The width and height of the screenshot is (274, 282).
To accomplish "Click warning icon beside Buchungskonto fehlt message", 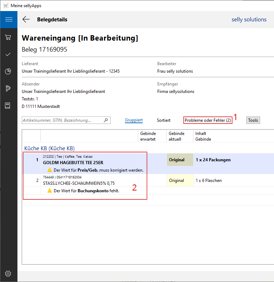I will (50, 191).
